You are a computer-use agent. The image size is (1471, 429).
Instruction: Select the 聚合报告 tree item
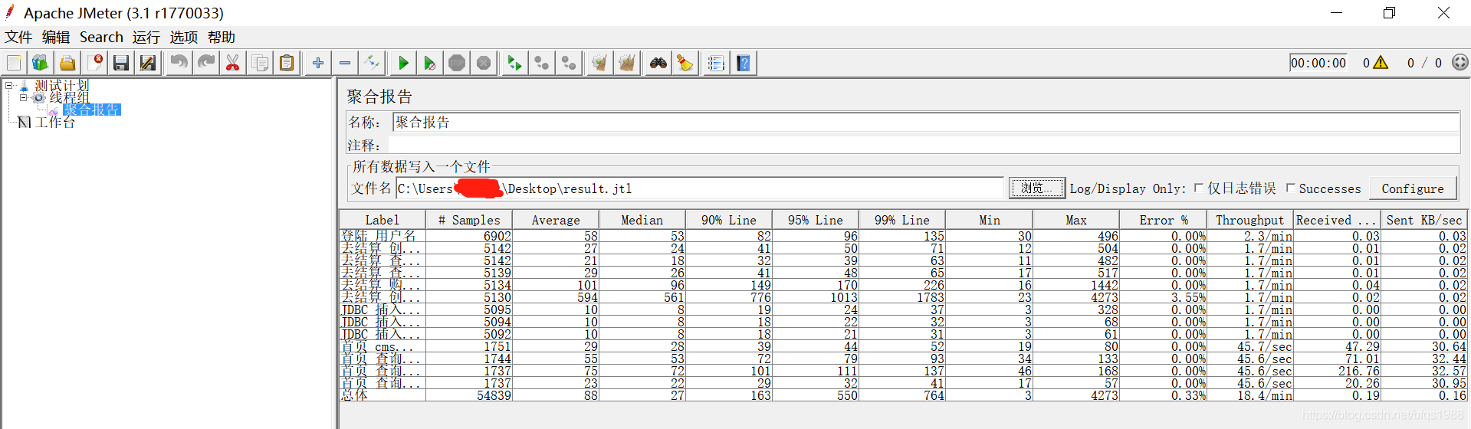pos(91,110)
